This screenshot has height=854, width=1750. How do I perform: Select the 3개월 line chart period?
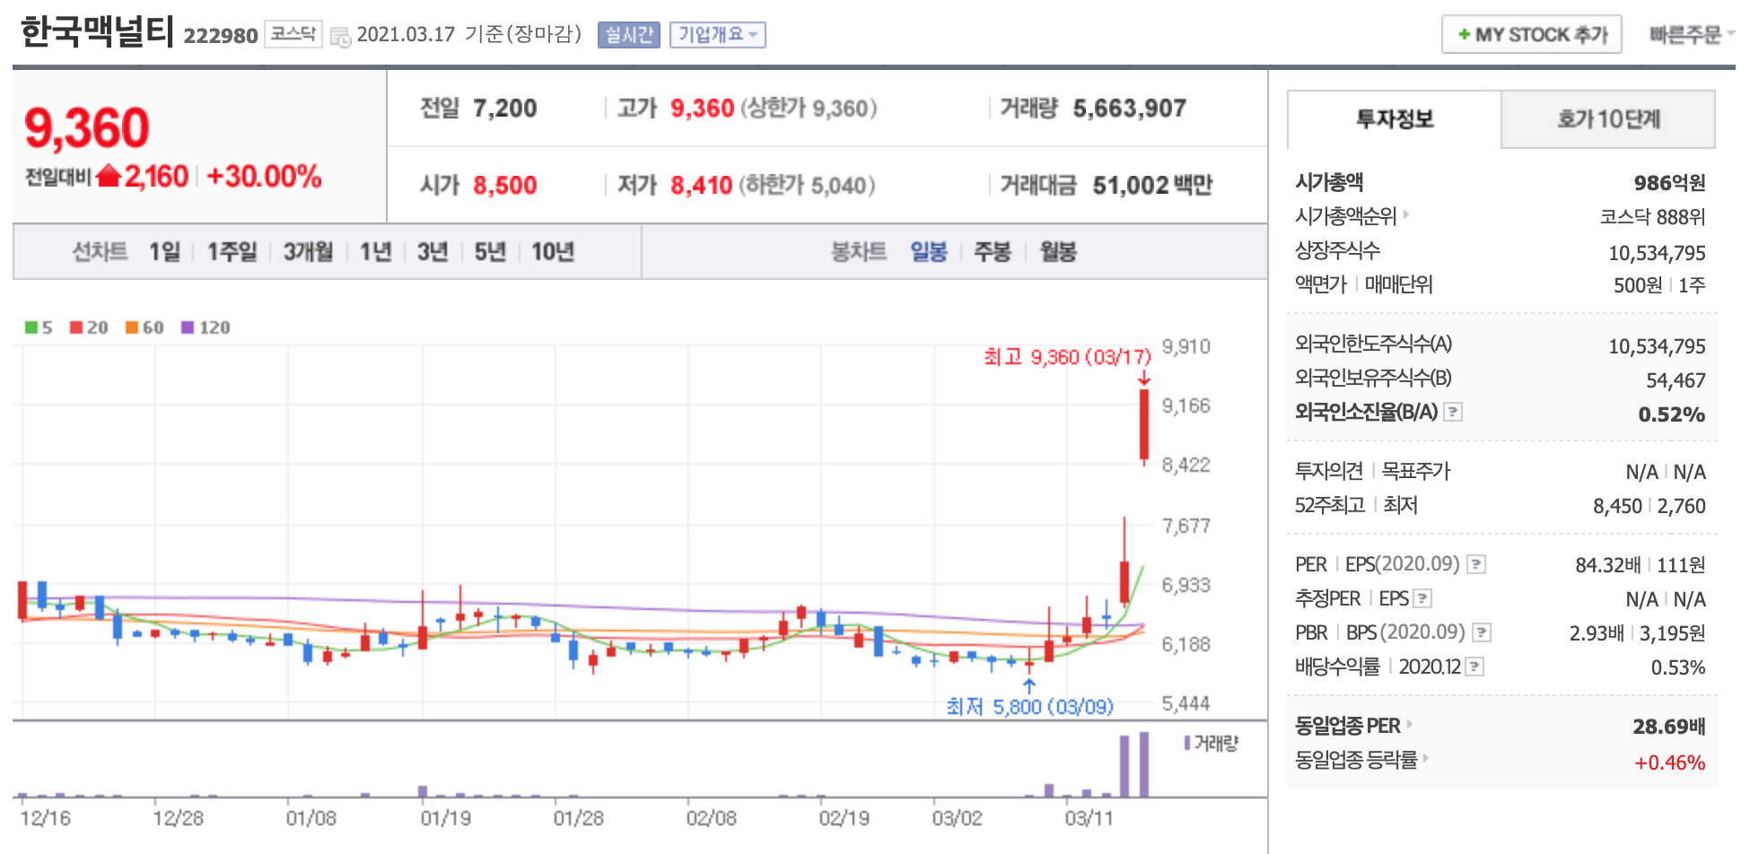click(x=309, y=252)
